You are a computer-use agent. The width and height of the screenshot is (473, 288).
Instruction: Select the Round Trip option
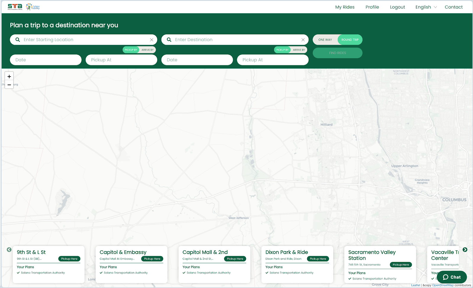[350, 40]
